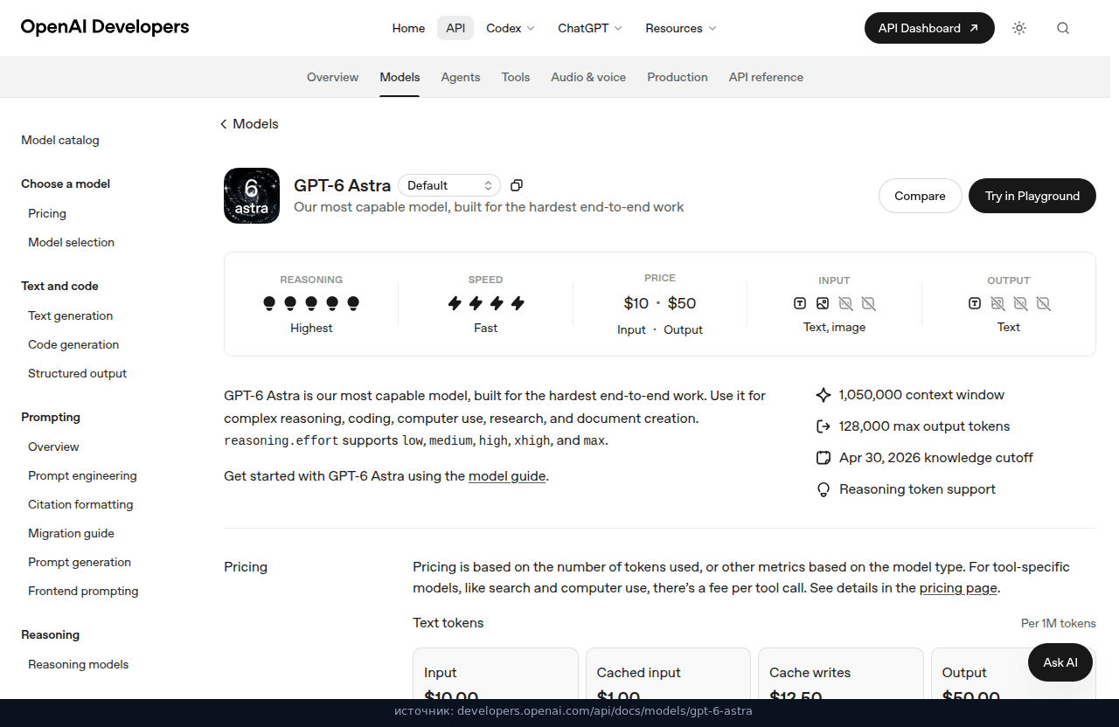Go back to the Models list
Image resolution: width=1119 pixels, height=727 pixels.
[249, 124]
